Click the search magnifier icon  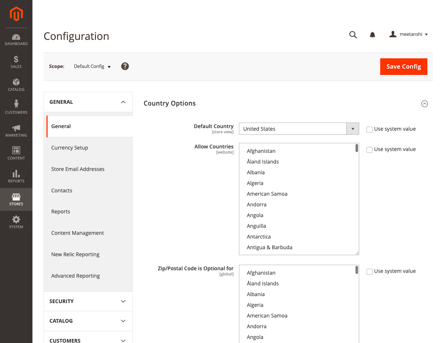point(353,35)
